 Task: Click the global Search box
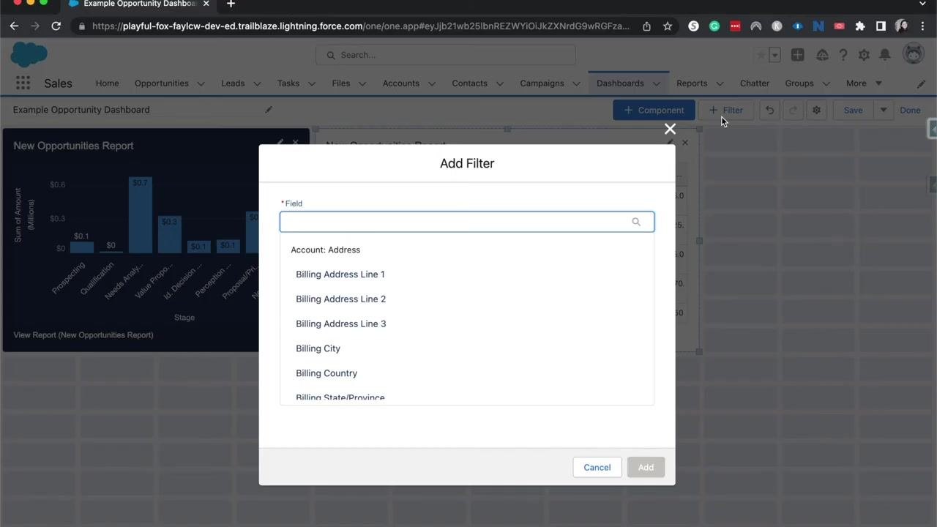click(x=446, y=55)
